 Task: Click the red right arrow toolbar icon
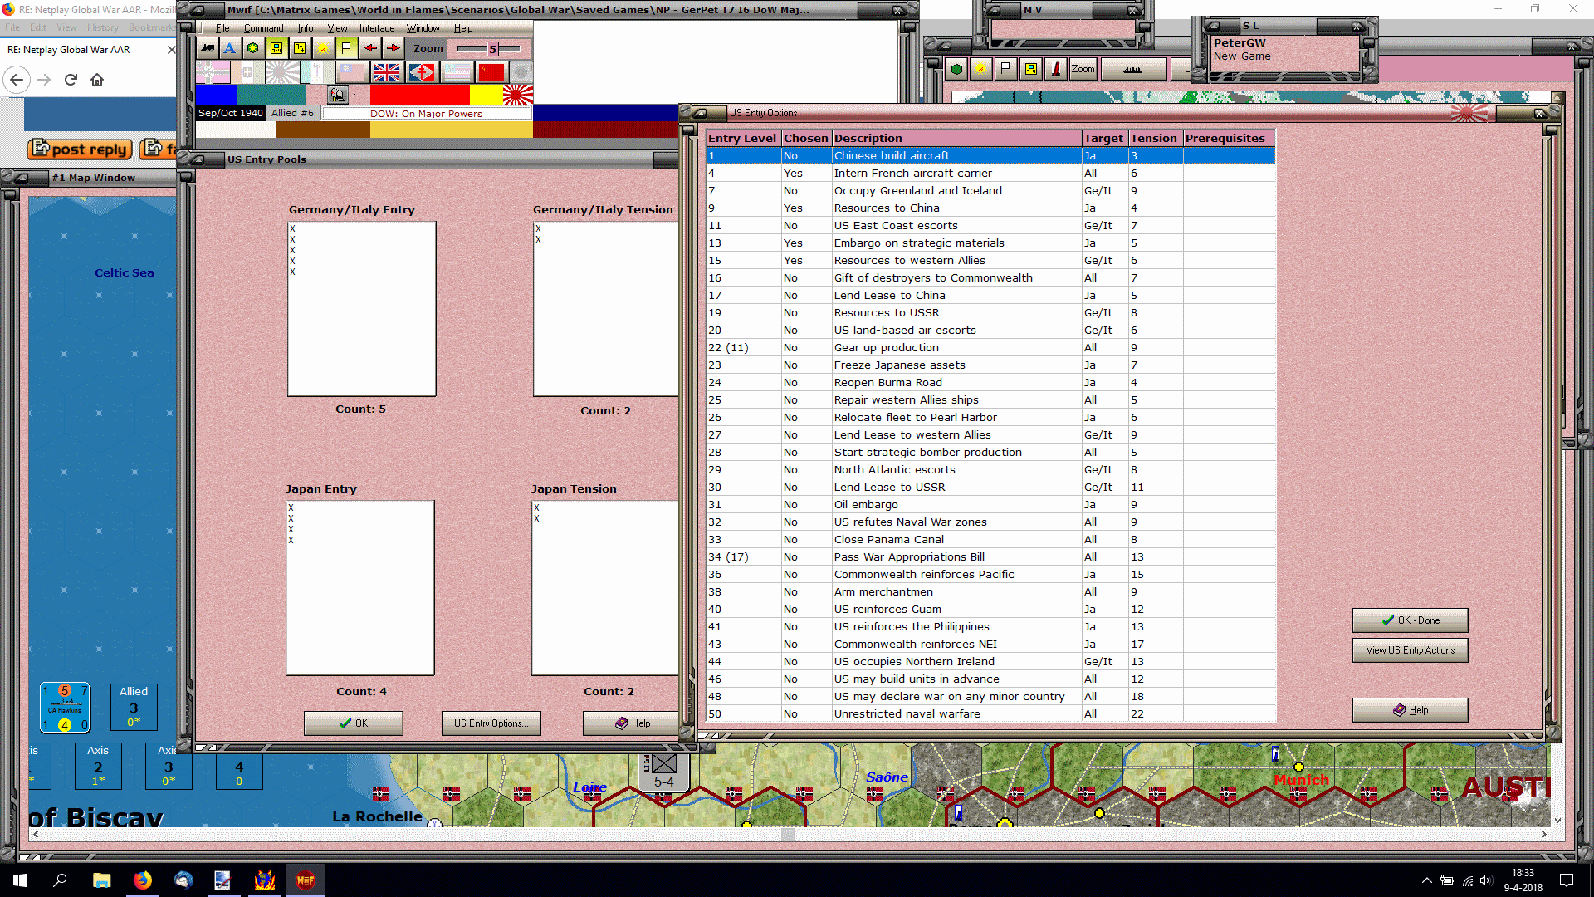pyautogui.click(x=393, y=48)
